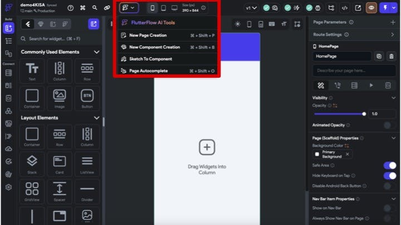
Task: Open the help question mark icon
Action: click(70, 8)
